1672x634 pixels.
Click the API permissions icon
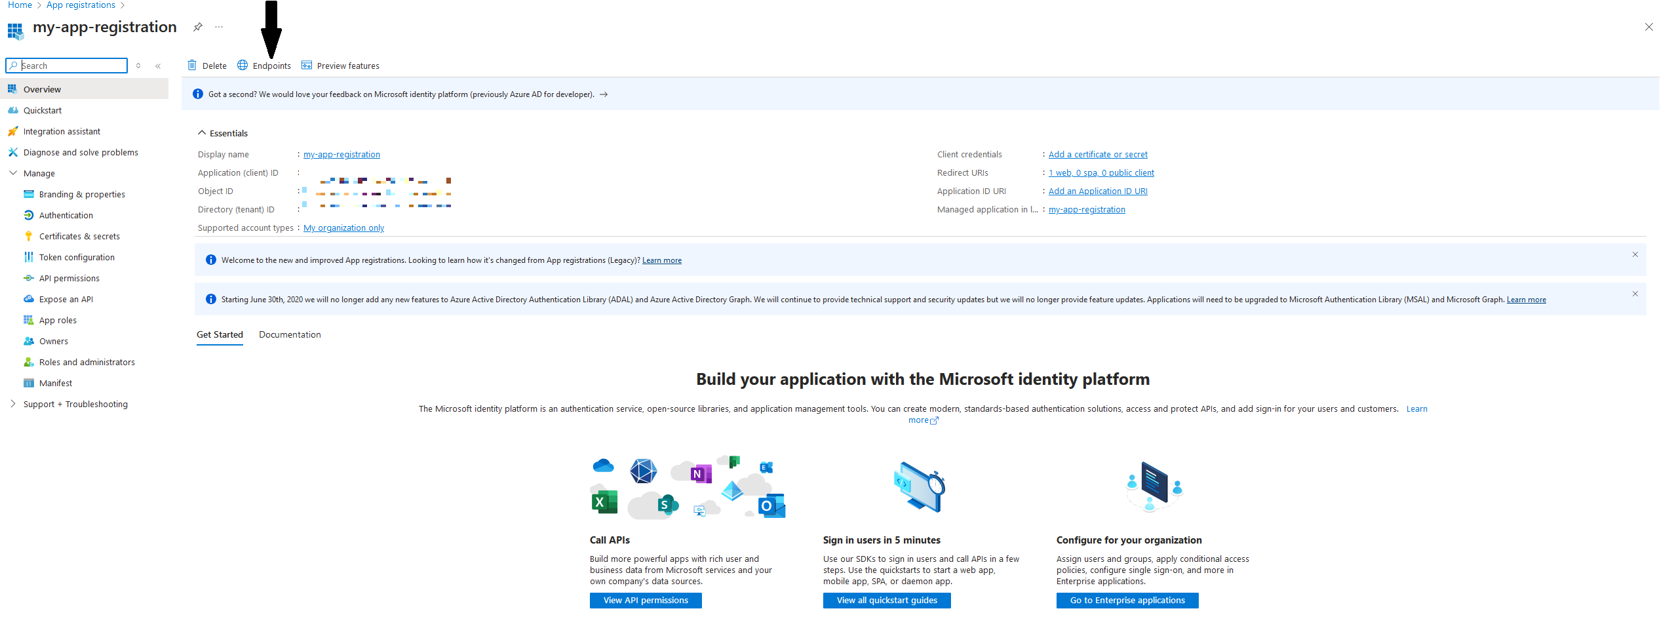28,278
